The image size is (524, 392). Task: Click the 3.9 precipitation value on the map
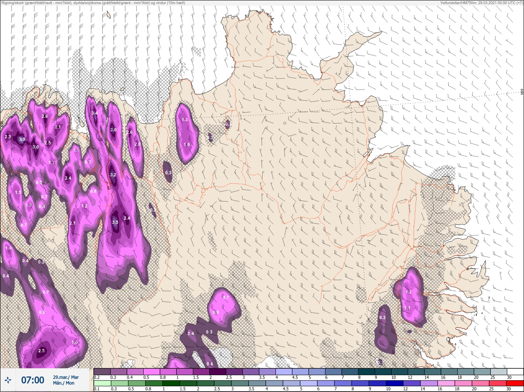click(22, 139)
